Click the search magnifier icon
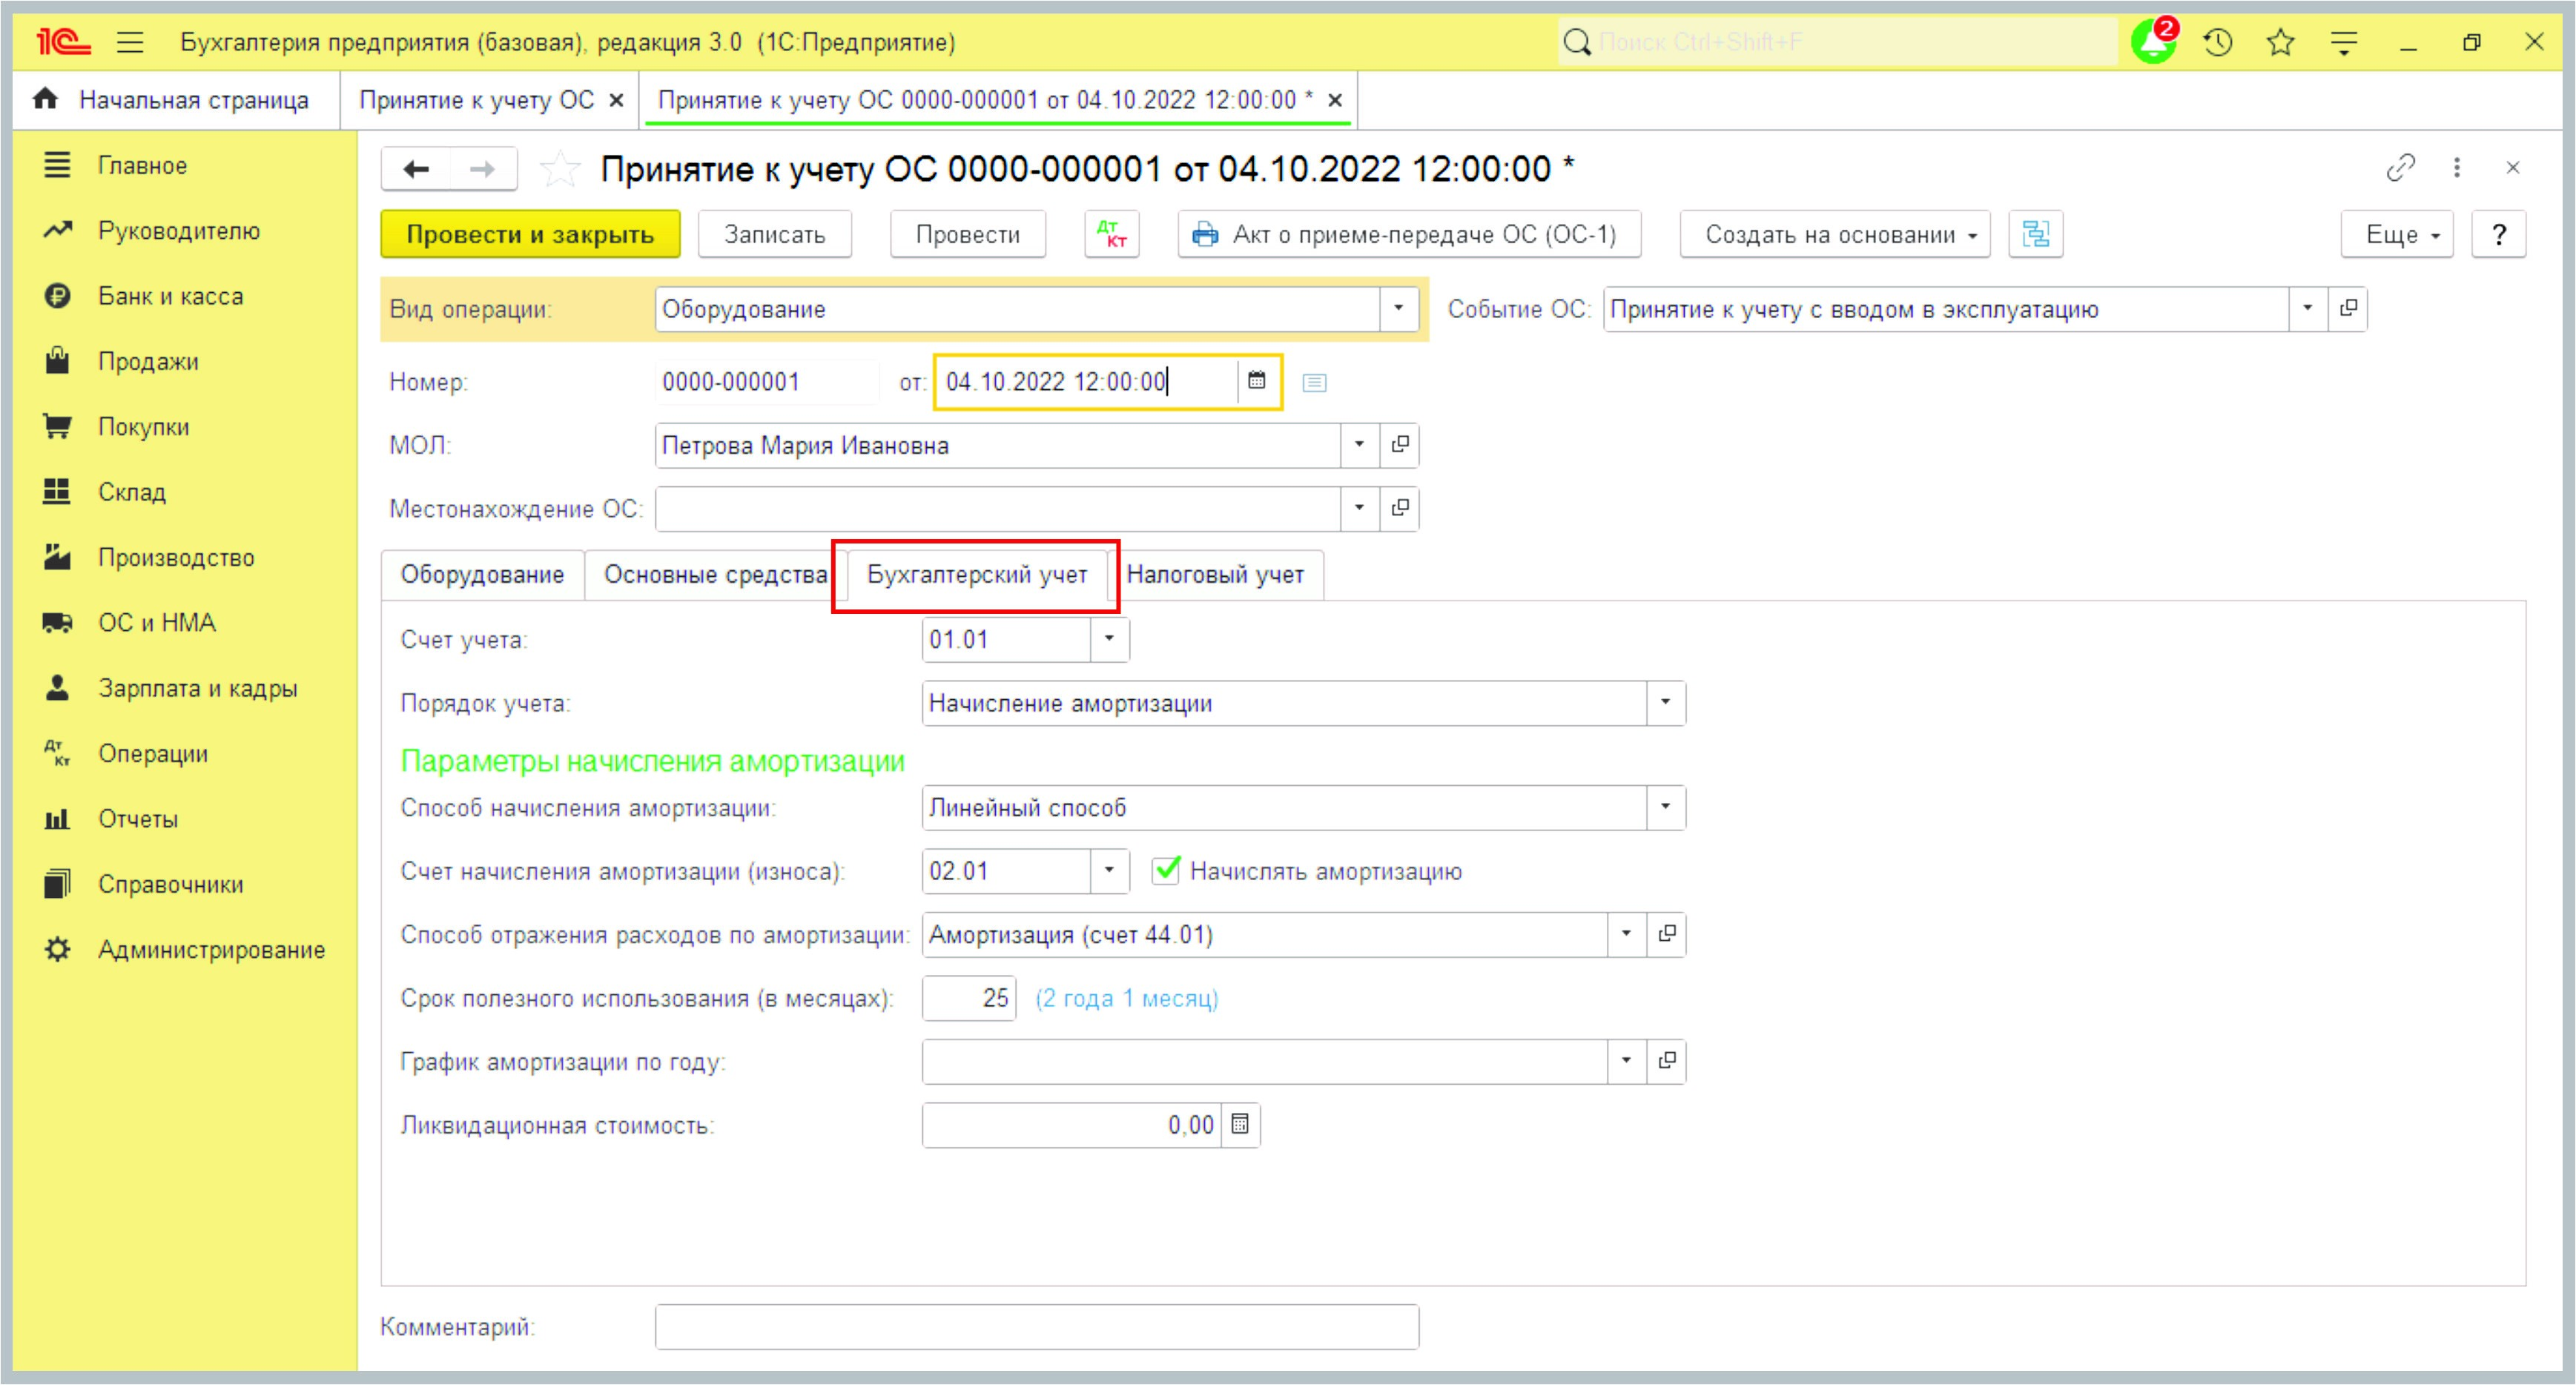 click(1577, 42)
